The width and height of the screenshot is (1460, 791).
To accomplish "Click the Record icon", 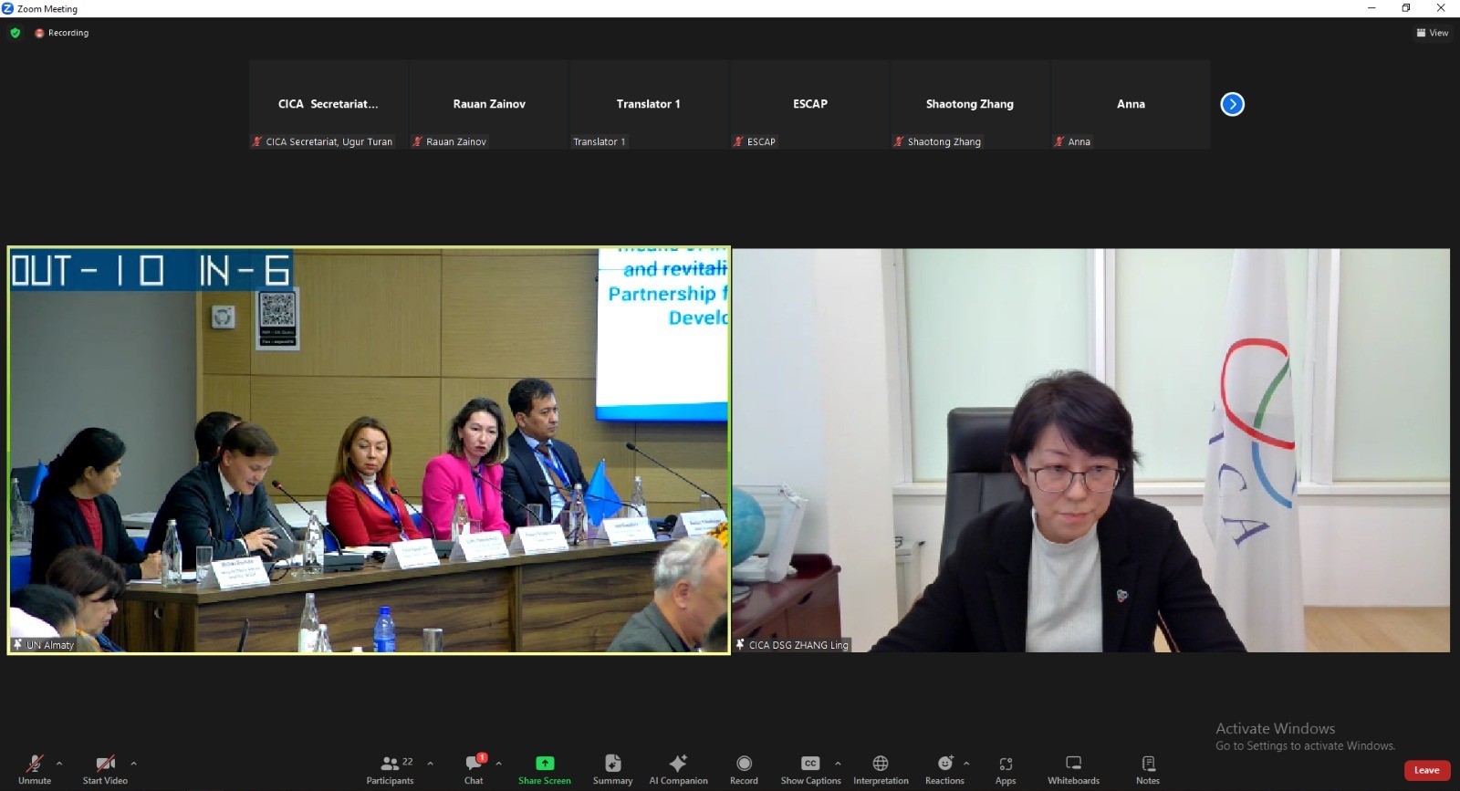I will [744, 764].
